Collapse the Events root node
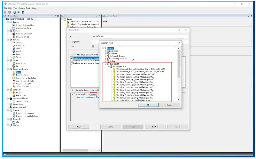256x159 pixels. click(x=103, y=48)
